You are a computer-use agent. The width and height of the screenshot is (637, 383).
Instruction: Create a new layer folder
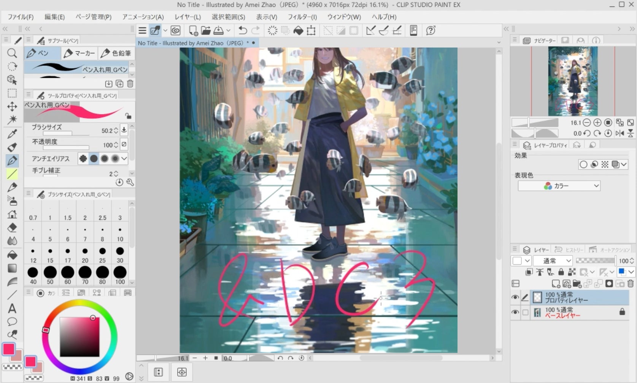point(577,283)
